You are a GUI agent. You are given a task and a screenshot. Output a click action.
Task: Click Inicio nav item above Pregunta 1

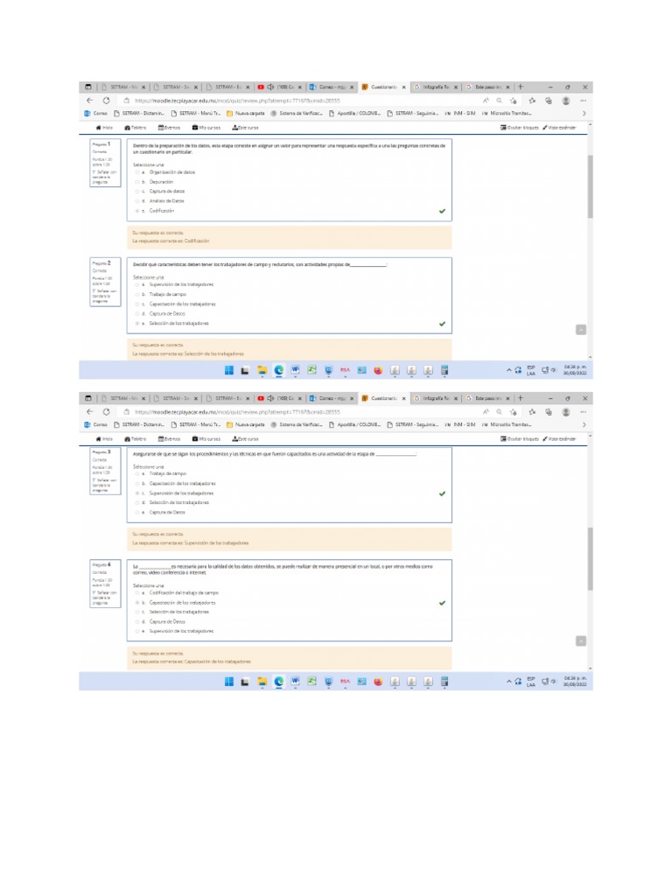(104, 128)
